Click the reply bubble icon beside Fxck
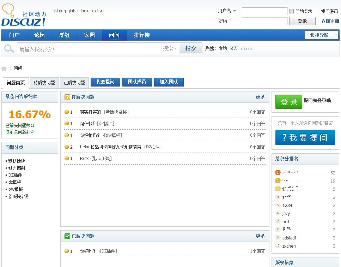The width and height of the screenshot is (341, 267). point(67,158)
